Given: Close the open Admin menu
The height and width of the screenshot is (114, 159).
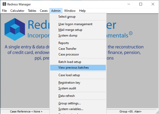Looking at the screenshot, I should point(56,11).
